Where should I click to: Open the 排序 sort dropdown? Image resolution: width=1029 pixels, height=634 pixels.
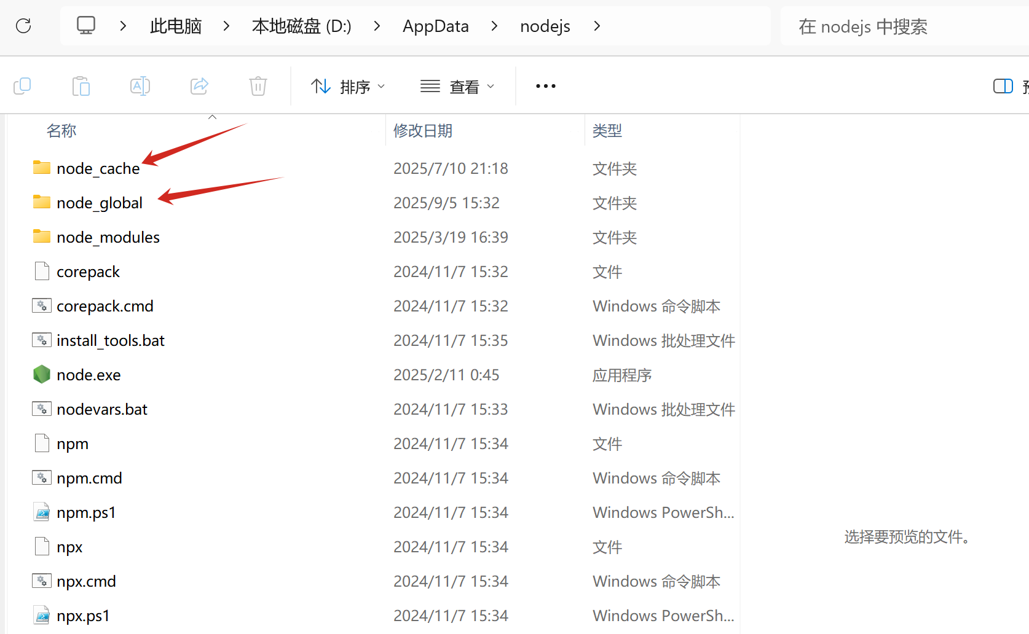[348, 87]
